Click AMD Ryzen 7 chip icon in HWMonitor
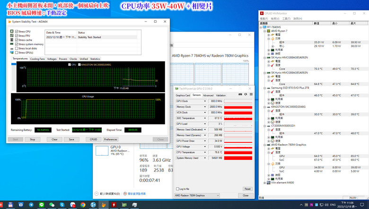Viewport: 369px width, 209px height. 268,31
